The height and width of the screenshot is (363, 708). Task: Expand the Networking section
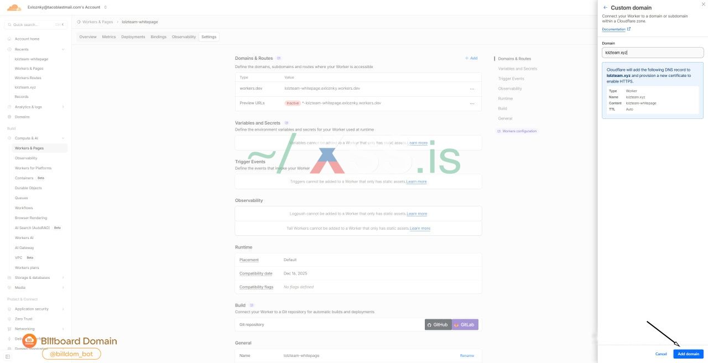(x=63, y=329)
